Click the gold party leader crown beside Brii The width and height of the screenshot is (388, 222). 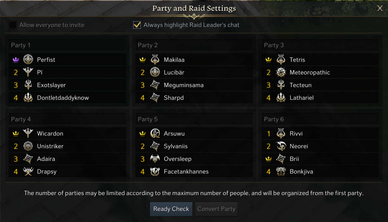(269, 159)
